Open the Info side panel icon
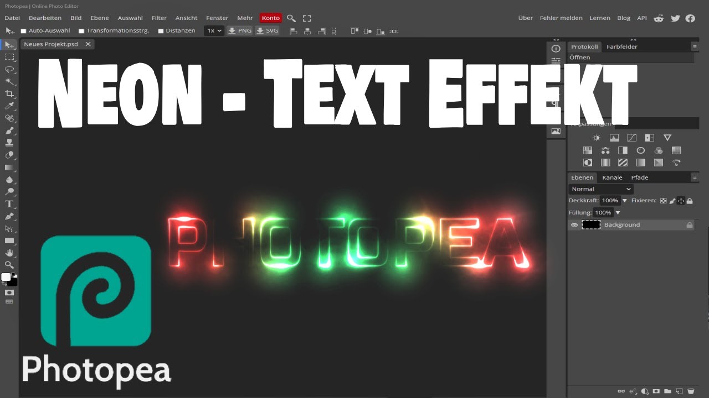The image size is (709, 398). 556,49
